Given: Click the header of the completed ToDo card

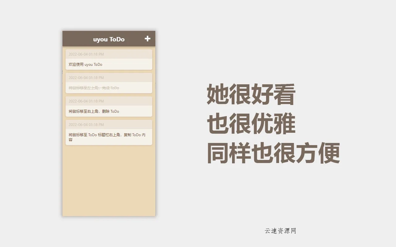Looking at the screenshot, I should tap(109, 77).
